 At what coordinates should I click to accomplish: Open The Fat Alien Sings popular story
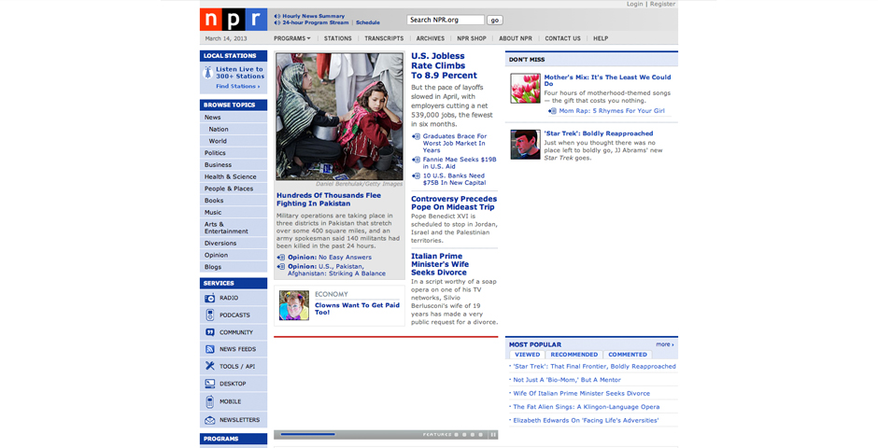point(587,407)
